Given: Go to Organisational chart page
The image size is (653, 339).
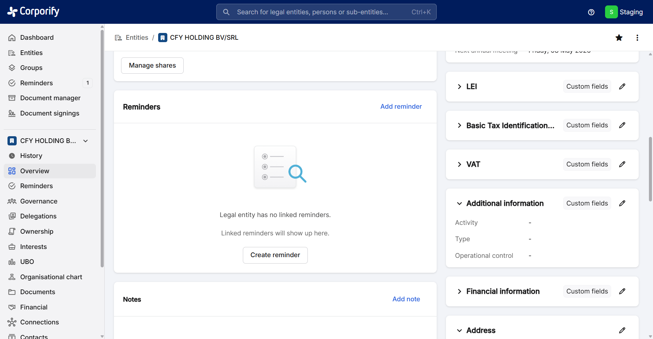Looking at the screenshot, I should tap(51, 277).
